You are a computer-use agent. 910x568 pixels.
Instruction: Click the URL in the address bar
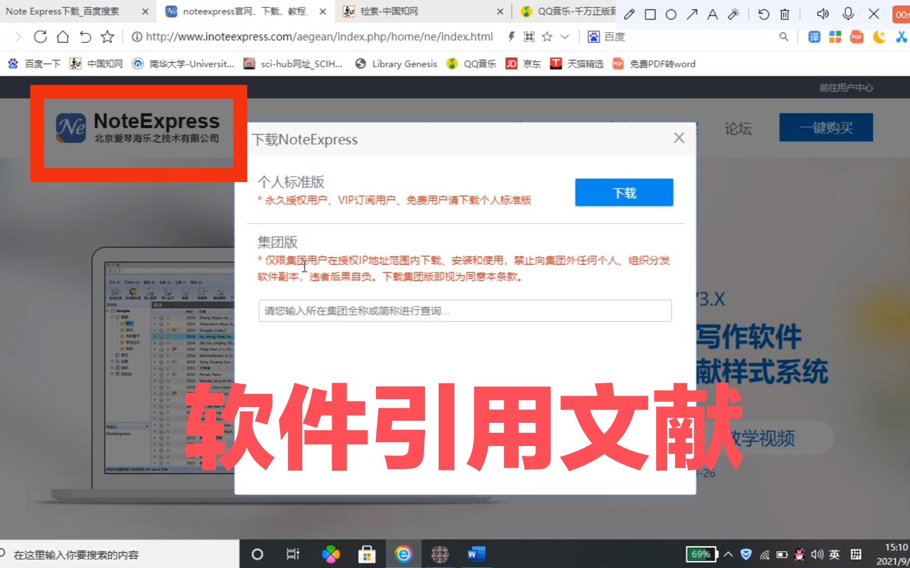pos(319,36)
